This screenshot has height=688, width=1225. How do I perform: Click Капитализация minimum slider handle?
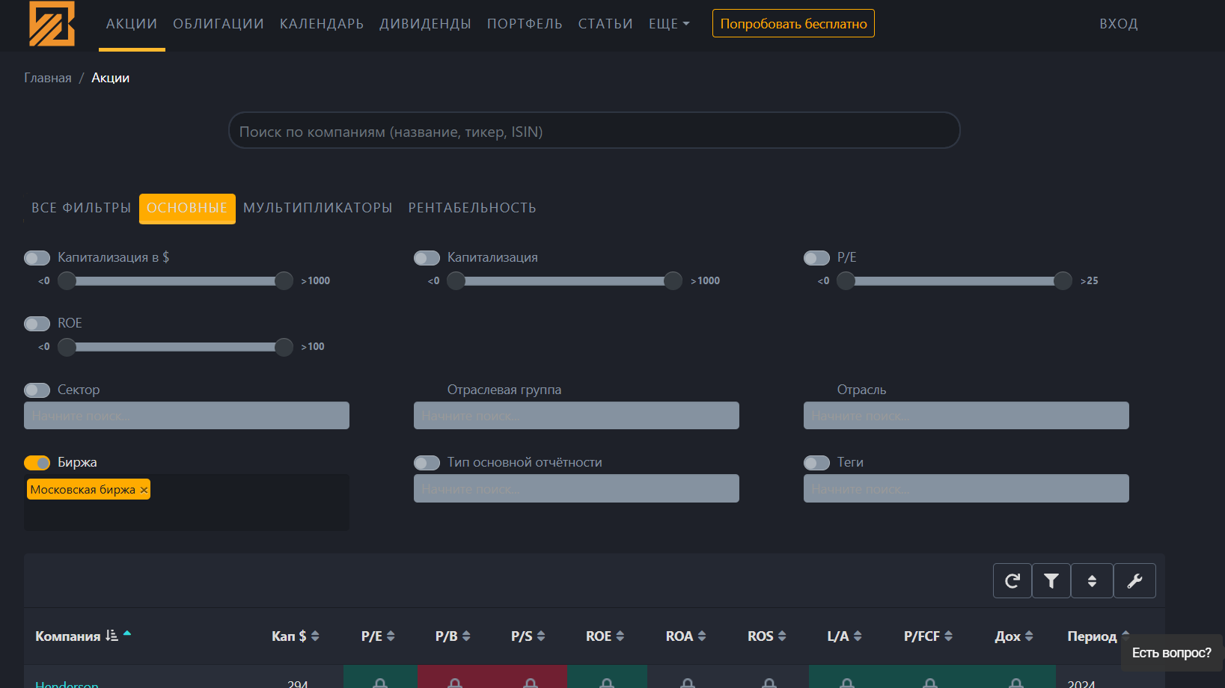point(456,280)
